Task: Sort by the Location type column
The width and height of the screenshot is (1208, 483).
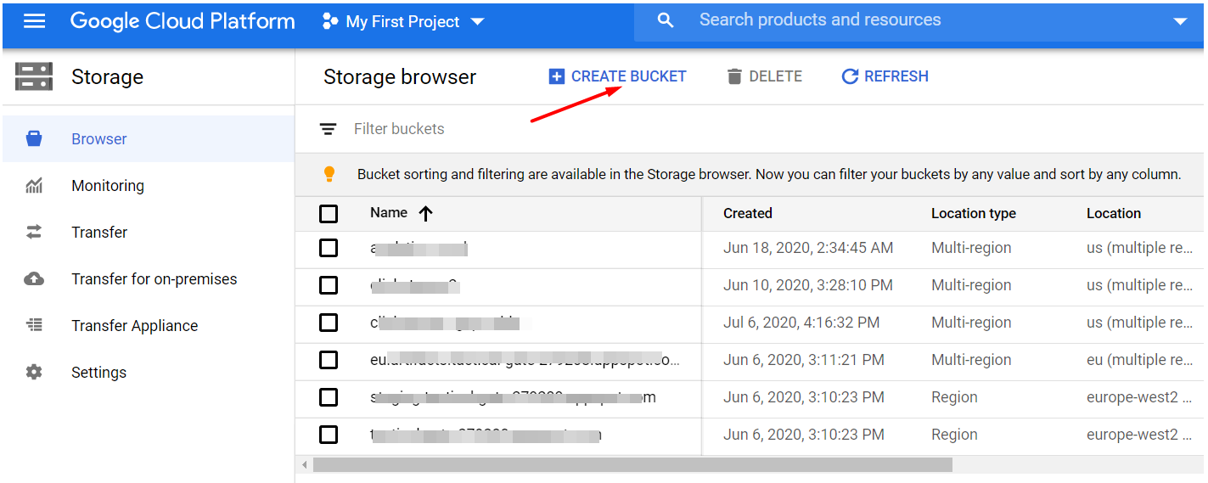Action: 974,213
